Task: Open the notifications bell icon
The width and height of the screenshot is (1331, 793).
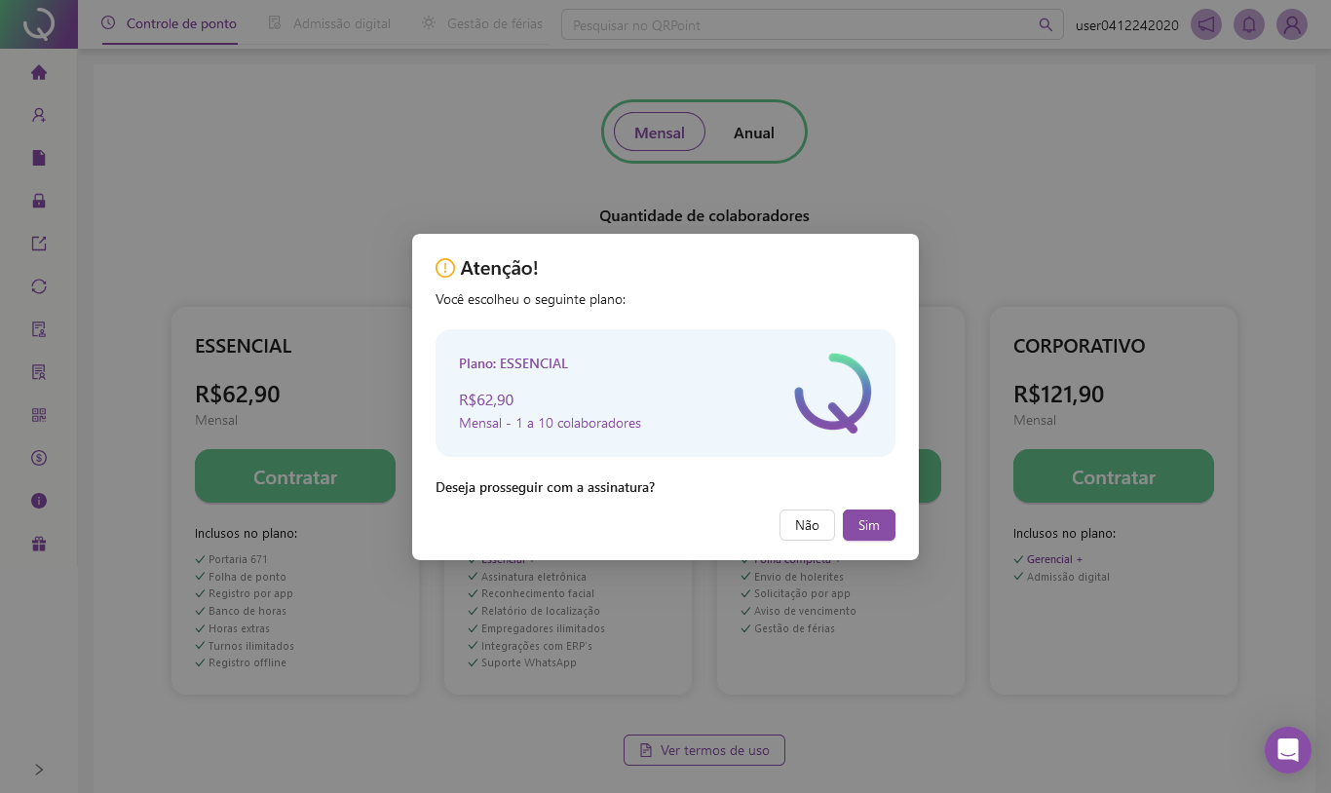Action: tap(1249, 24)
